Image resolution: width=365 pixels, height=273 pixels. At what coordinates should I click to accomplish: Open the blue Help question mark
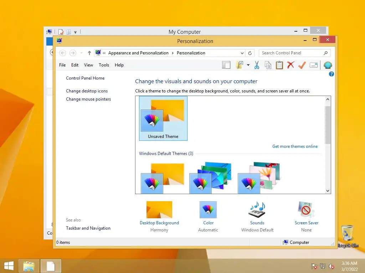(331, 74)
